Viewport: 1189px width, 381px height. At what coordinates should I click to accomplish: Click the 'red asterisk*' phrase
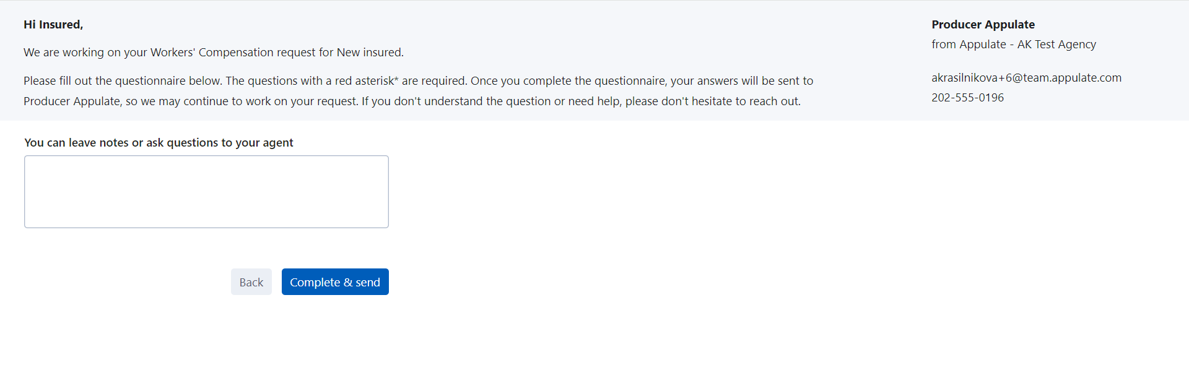pyautogui.click(x=367, y=81)
